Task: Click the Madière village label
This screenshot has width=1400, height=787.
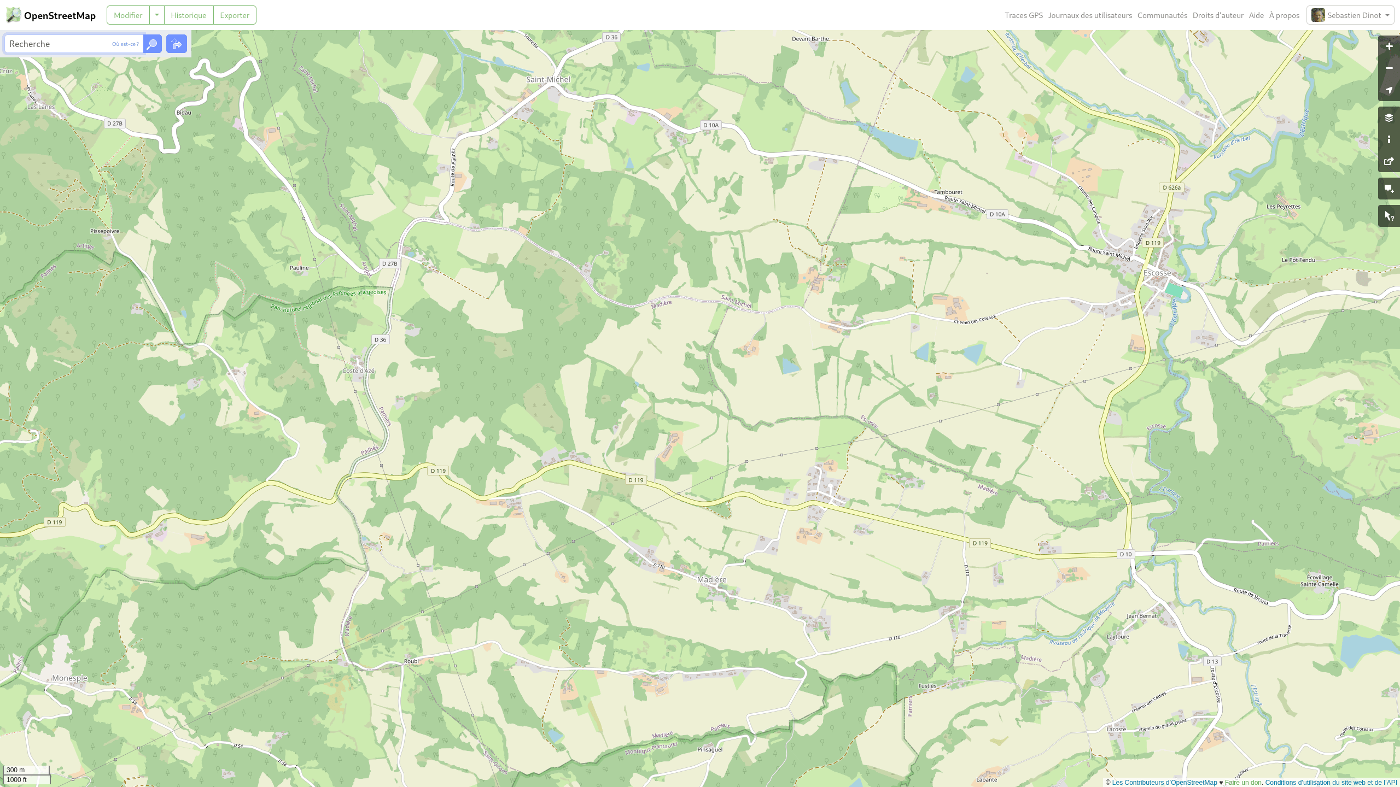Action: click(712, 579)
